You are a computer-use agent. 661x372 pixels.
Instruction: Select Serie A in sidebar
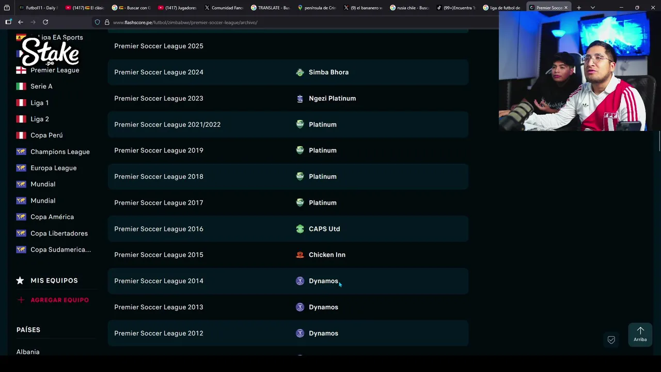(41, 86)
